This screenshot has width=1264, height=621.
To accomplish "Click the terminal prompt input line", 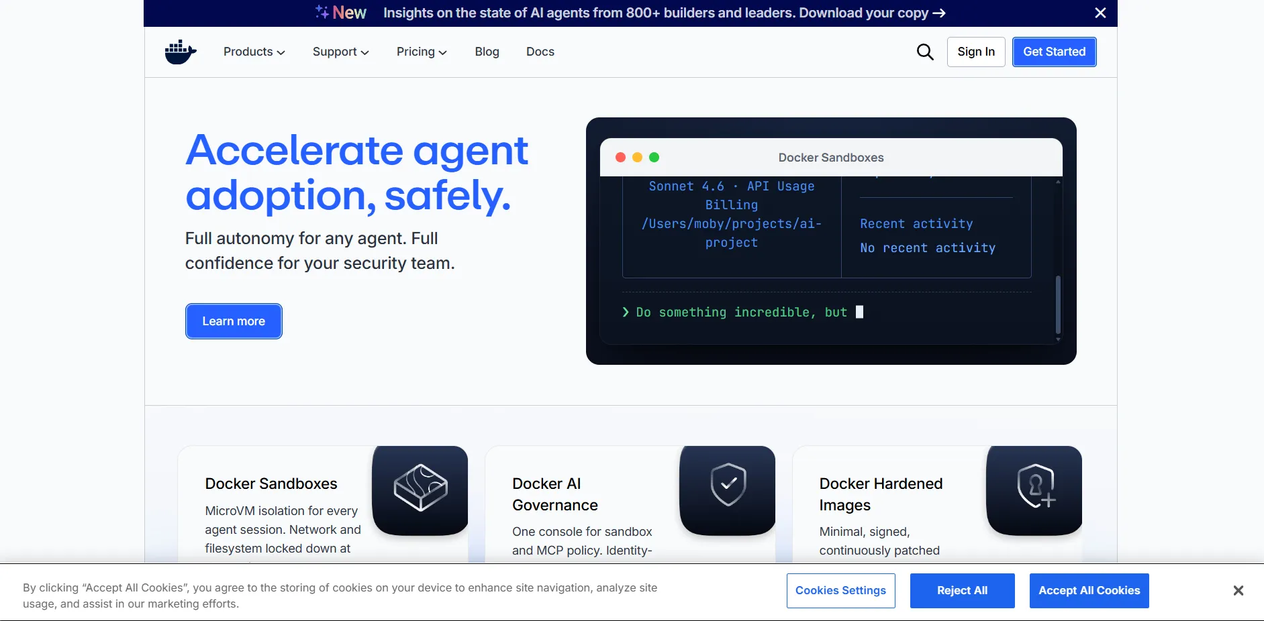I will pyautogui.click(x=742, y=312).
